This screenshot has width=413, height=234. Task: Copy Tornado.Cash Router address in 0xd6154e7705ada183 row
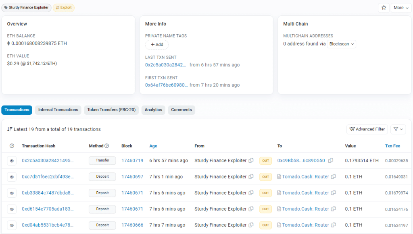[x=334, y=209]
